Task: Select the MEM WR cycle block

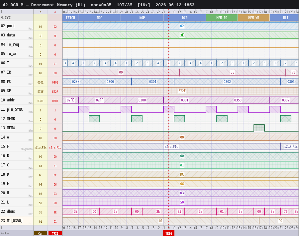Action: (x=253, y=18)
